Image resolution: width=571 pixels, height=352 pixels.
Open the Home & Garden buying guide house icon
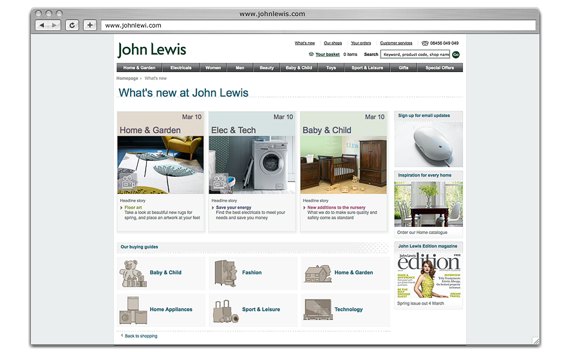(317, 274)
